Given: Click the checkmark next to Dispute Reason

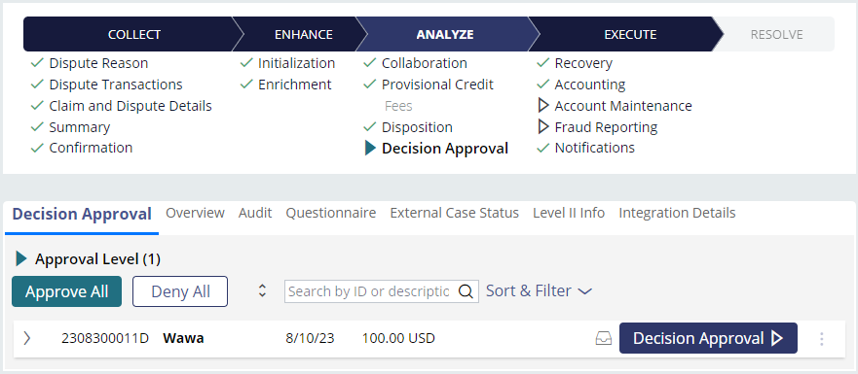Looking at the screenshot, I should click(x=37, y=63).
